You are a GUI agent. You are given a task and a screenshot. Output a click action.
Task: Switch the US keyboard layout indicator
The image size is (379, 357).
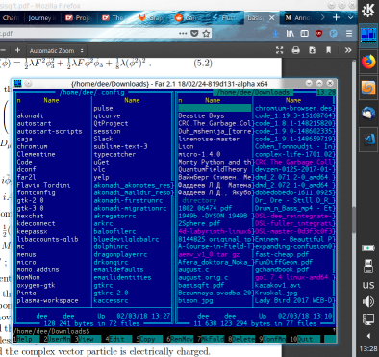click(x=368, y=285)
